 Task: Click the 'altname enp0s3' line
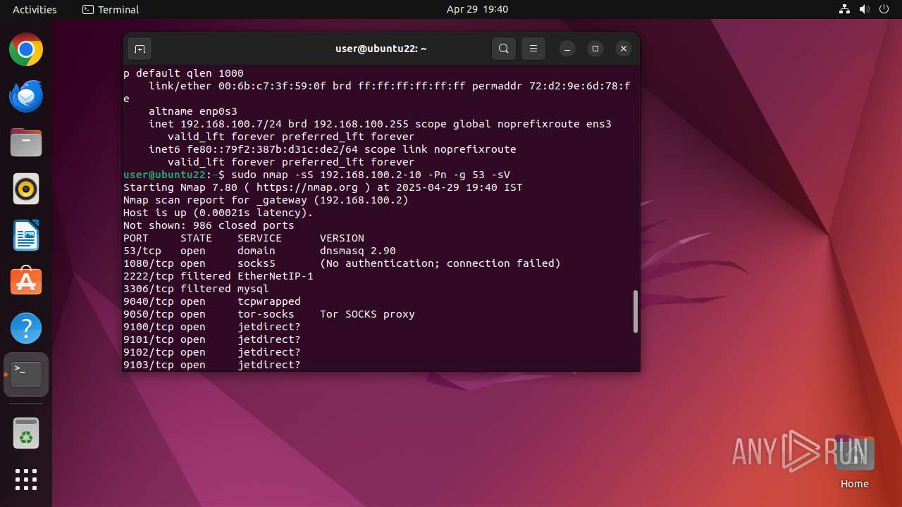[193, 111]
